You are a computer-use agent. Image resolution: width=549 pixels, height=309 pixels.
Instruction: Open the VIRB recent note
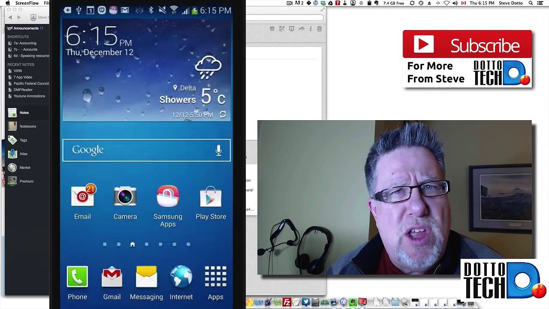18,71
